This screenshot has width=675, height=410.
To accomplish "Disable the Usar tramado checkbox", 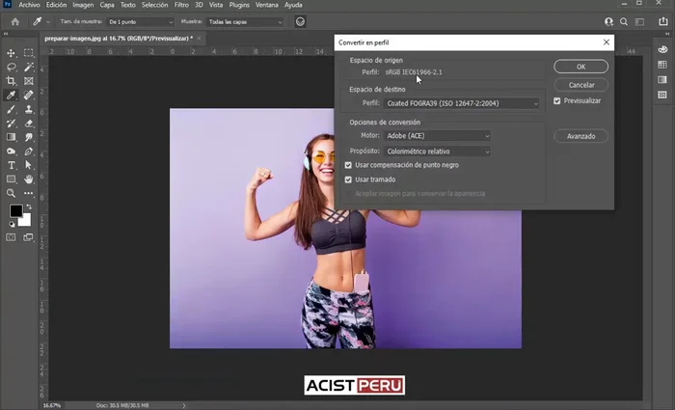I will pos(349,179).
